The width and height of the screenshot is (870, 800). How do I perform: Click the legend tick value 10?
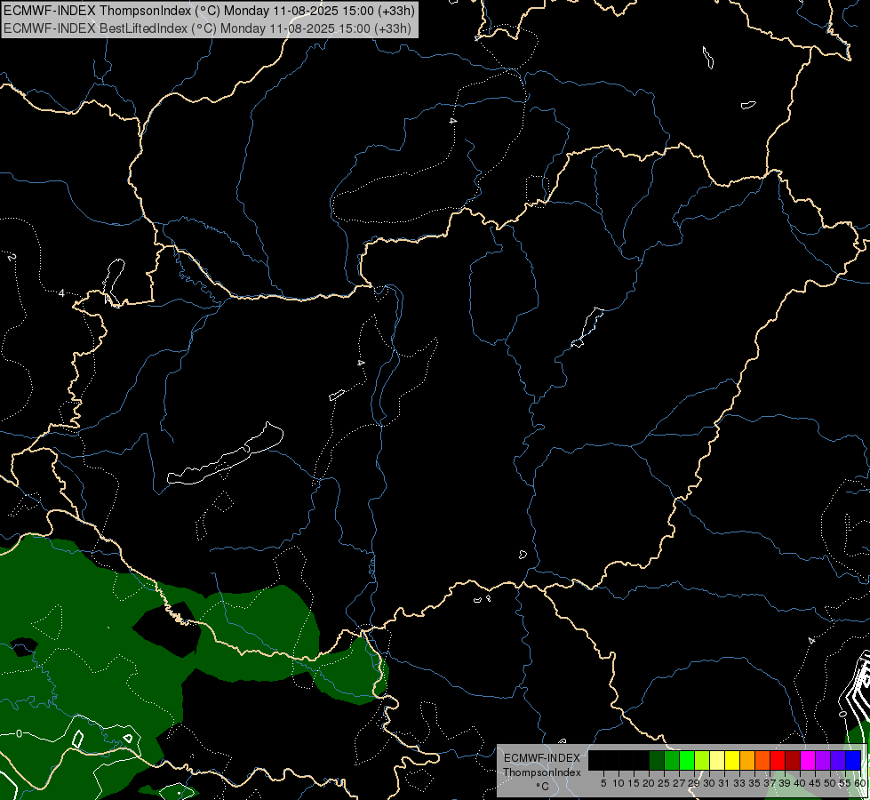tap(619, 783)
